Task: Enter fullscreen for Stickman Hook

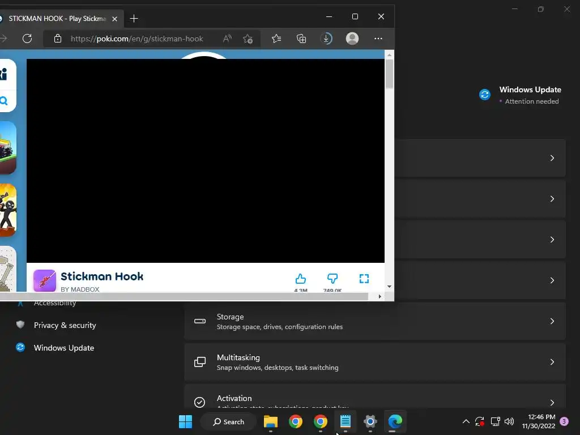Action: [364, 279]
